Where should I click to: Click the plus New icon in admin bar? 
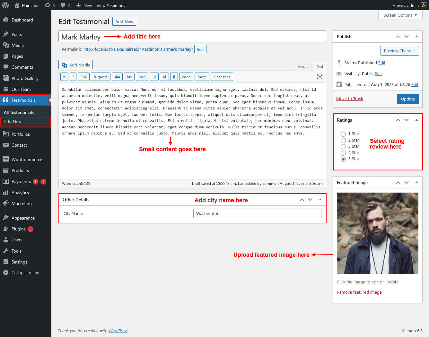(x=78, y=5)
